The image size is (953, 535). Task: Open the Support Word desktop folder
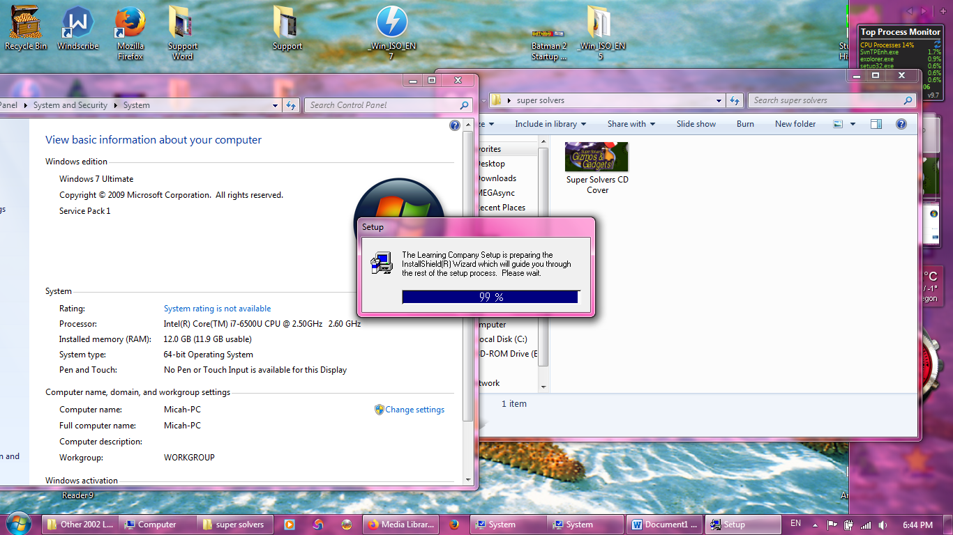click(182, 24)
